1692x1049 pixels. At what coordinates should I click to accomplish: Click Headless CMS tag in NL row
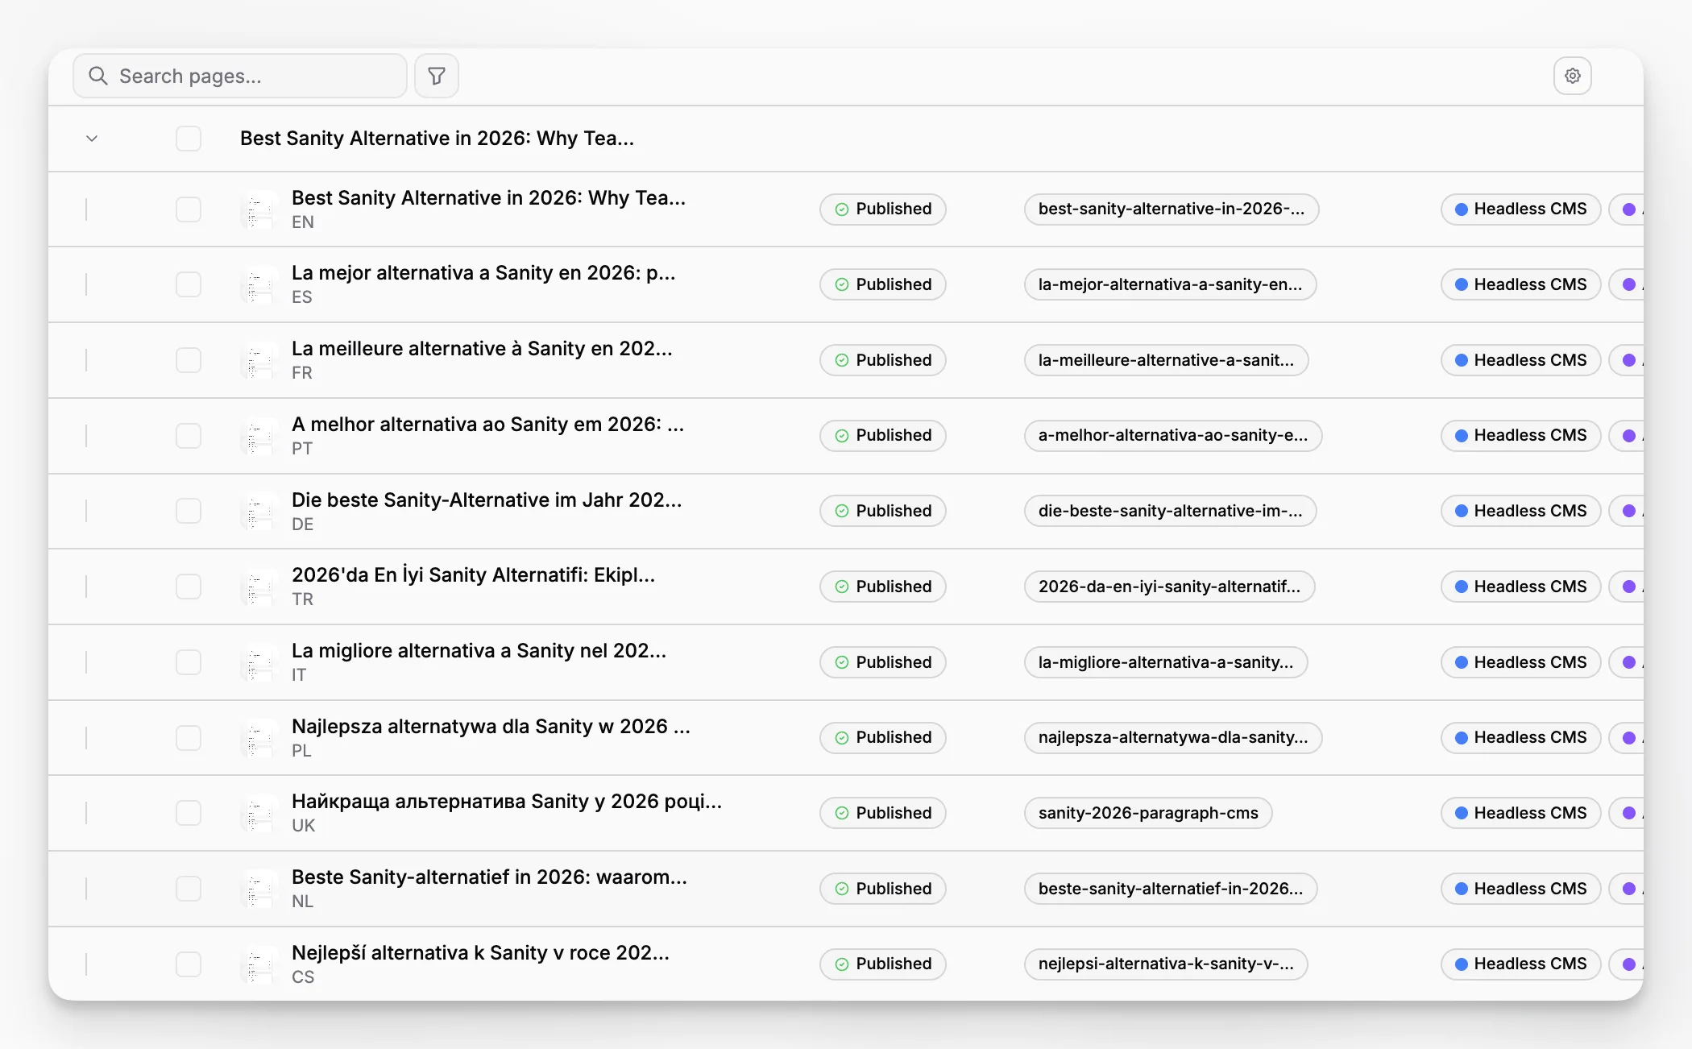pyautogui.click(x=1520, y=889)
